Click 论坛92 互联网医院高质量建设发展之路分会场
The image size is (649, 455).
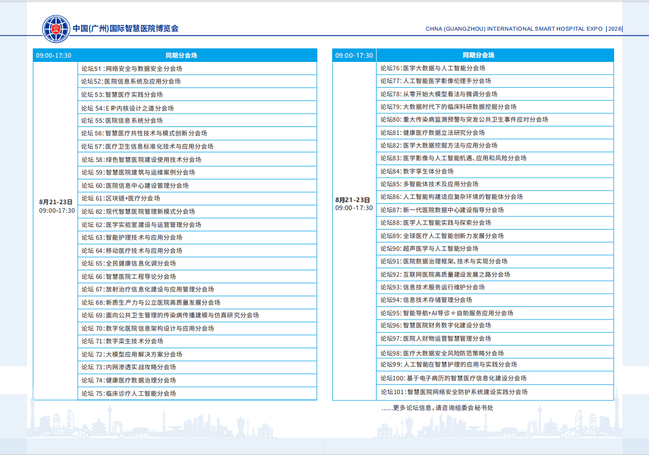tap(445, 275)
